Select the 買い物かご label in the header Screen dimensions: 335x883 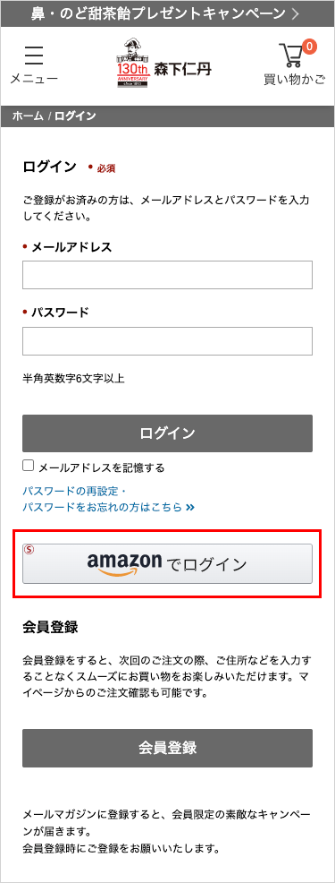[x=295, y=80]
